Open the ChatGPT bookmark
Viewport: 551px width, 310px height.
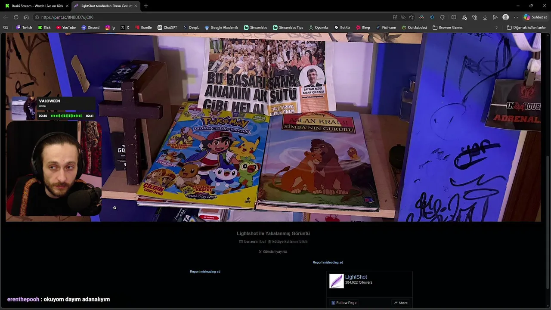tap(167, 28)
